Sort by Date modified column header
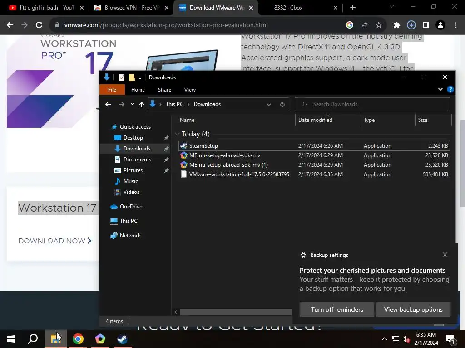 [x=328, y=120]
